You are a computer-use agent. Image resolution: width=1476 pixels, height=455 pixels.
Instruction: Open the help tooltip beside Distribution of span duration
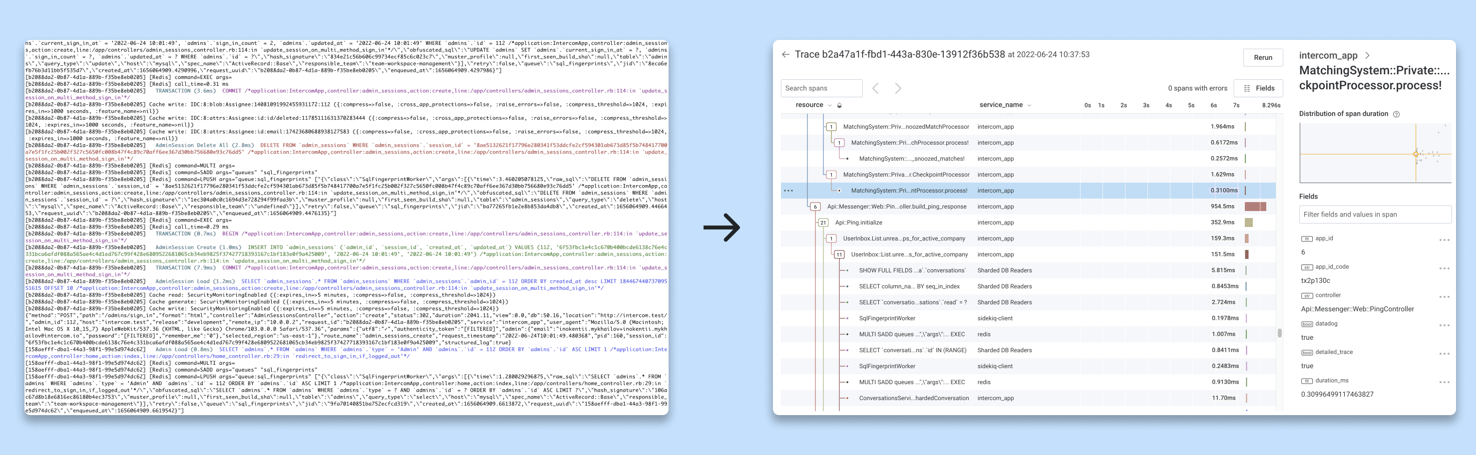(x=1396, y=113)
